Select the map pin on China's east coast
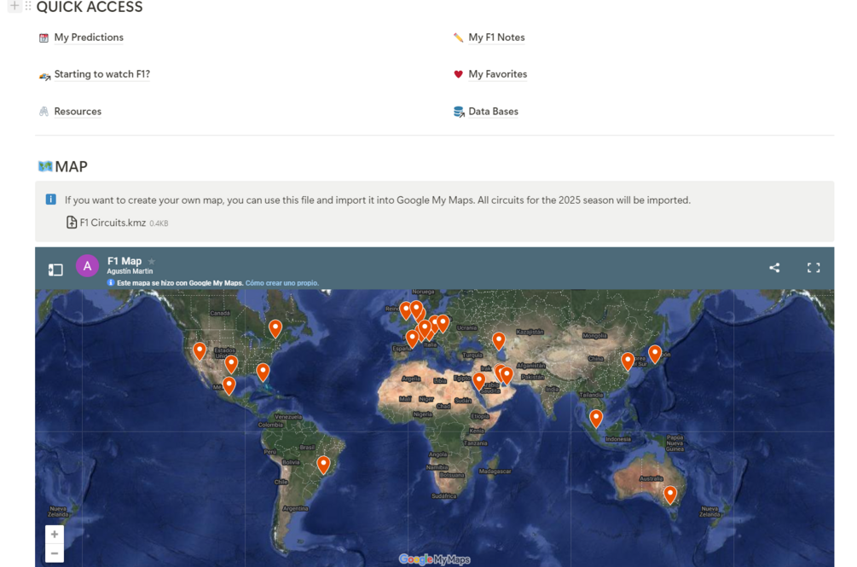The width and height of the screenshot is (857, 567). coord(628,362)
